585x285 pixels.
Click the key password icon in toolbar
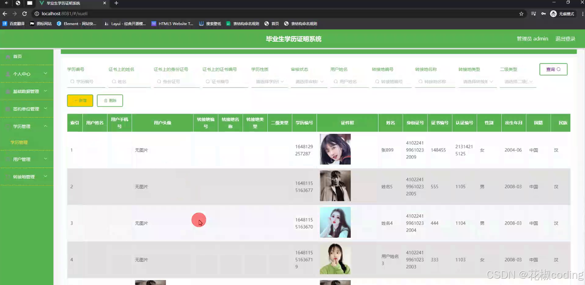(544, 14)
